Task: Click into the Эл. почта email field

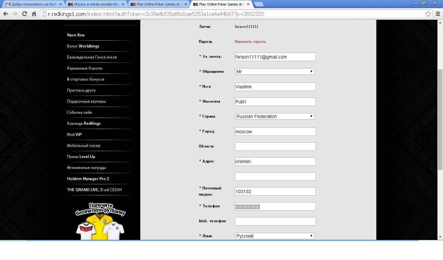Action: pos(275,57)
